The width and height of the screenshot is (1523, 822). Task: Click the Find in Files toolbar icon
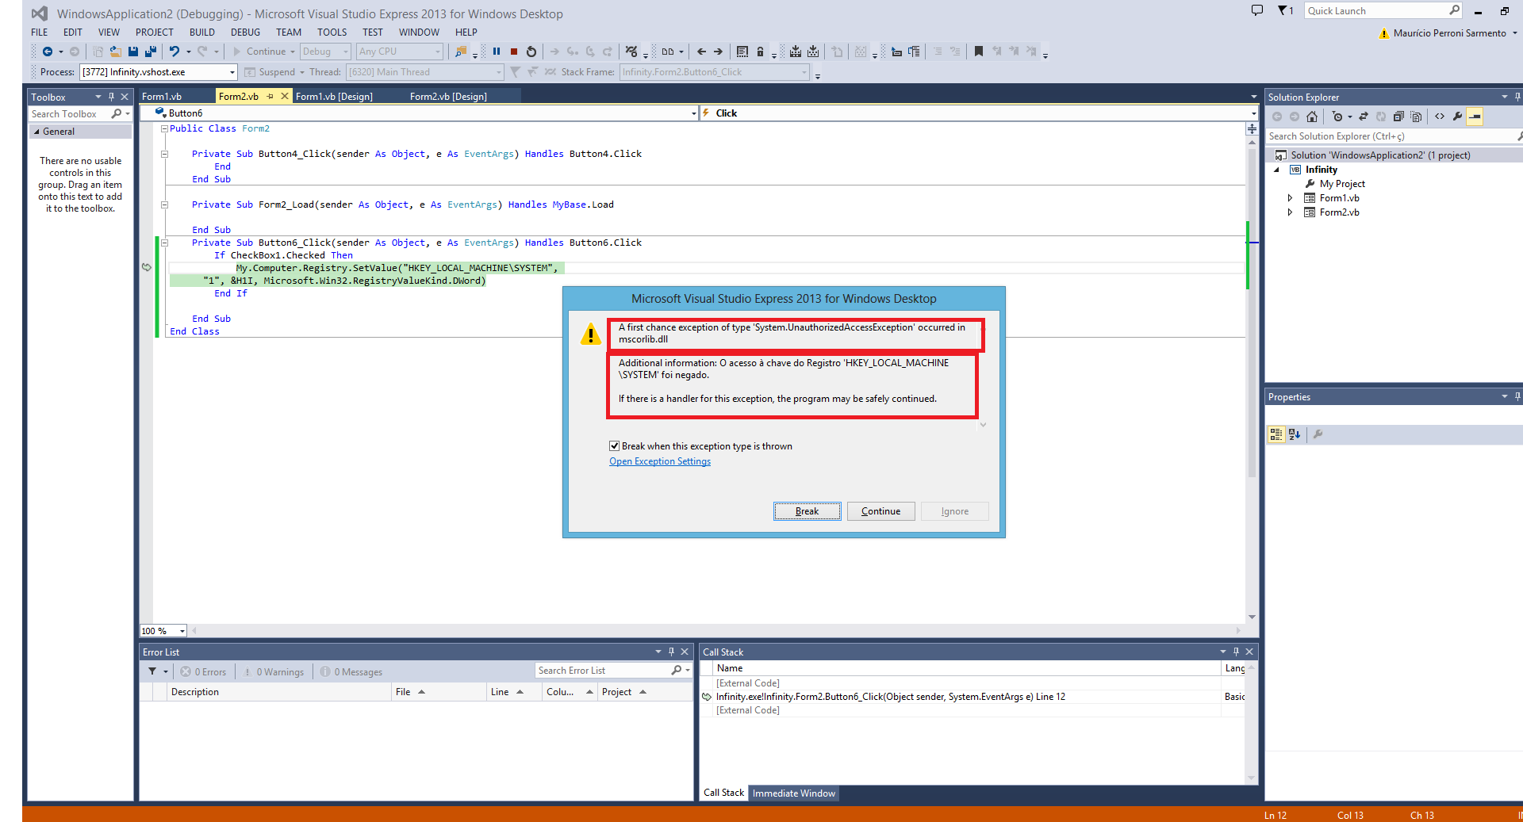(460, 52)
